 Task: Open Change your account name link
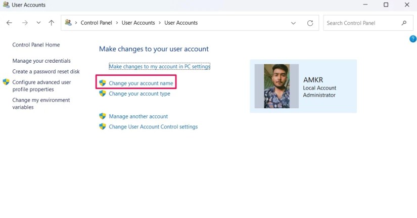pos(141,83)
